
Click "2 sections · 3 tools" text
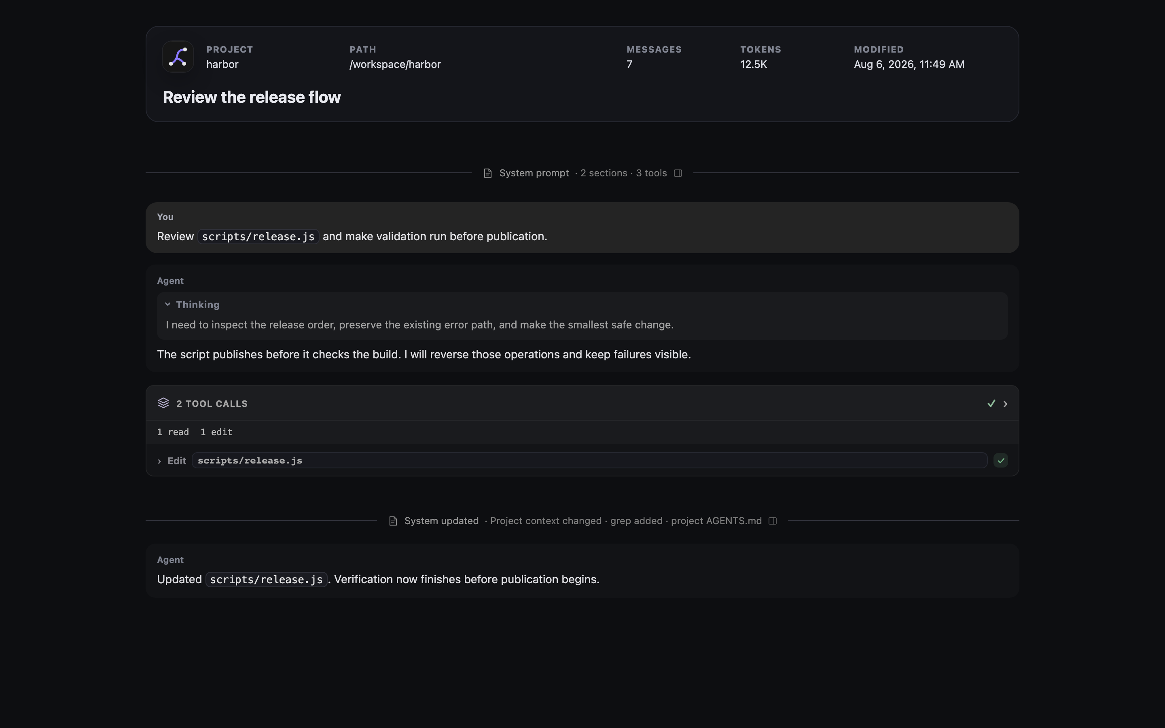pyautogui.click(x=623, y=173)
